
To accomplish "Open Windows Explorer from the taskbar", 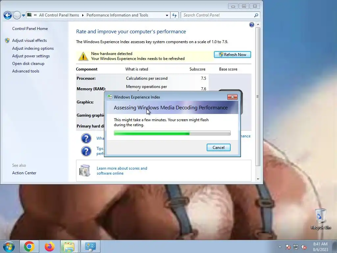I will click(69, 246).
